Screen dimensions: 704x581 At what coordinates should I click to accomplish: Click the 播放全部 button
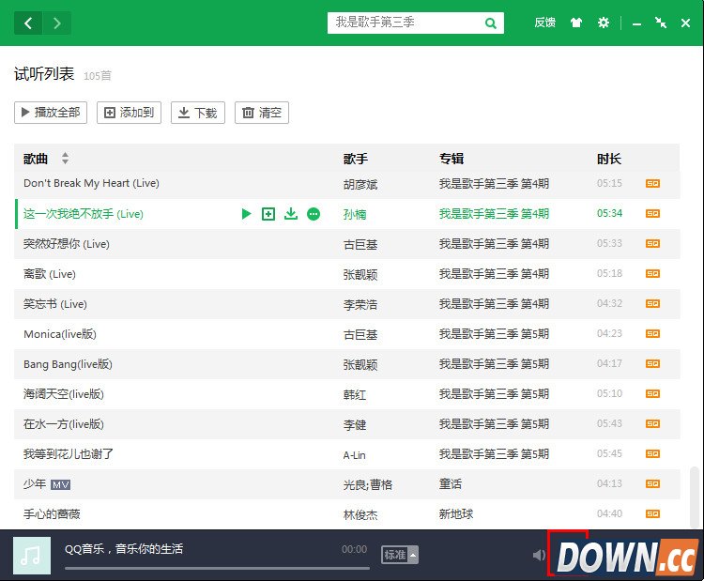tap(51, 113)
